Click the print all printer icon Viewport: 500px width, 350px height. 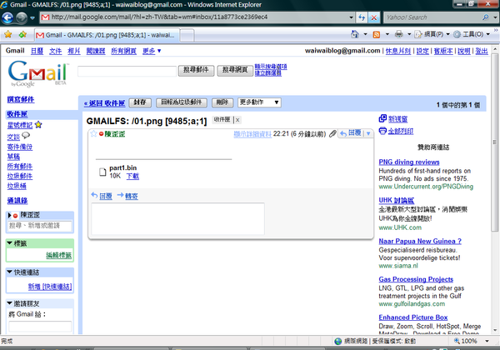point(382,131)
